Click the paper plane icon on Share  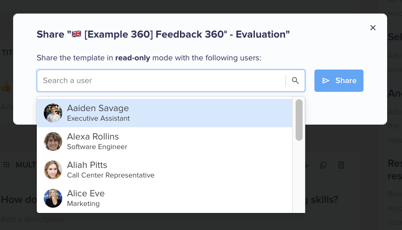(x=326, y=81)
